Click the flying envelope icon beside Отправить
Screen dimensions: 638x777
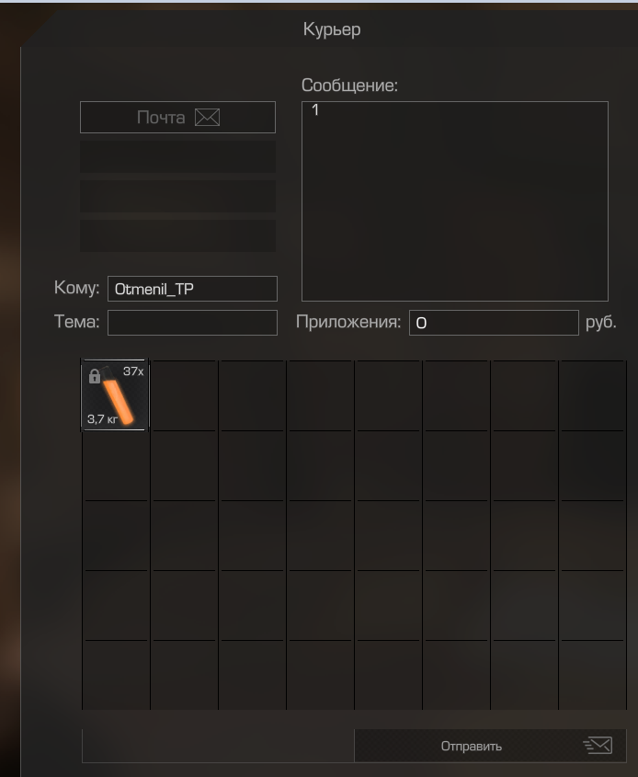(x=598, y=746)
